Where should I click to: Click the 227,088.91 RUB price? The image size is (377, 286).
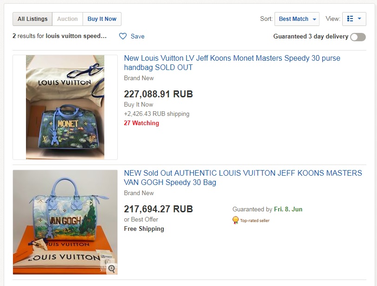(158, 94)
